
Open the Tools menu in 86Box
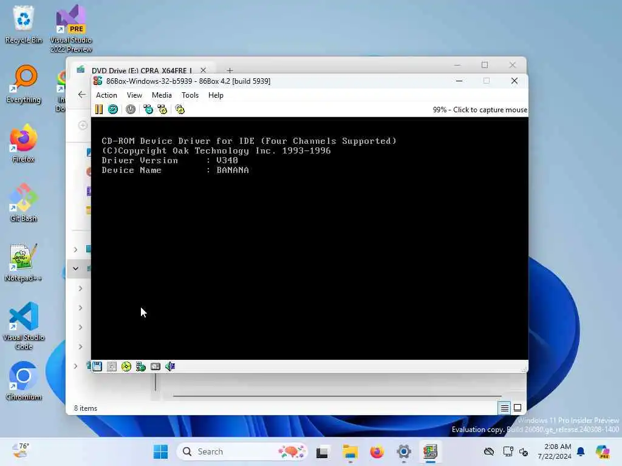coord(190,95)
